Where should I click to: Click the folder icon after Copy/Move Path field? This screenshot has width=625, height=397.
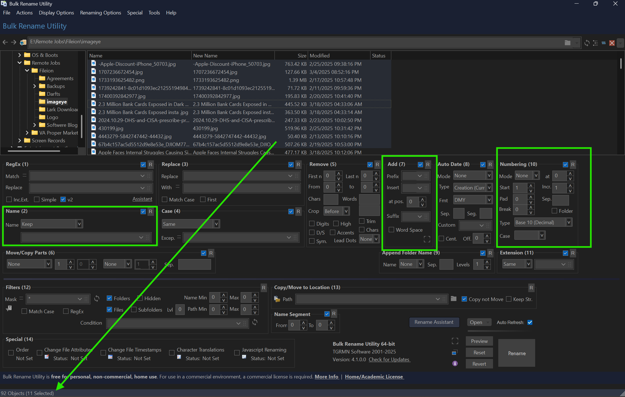pos(454,299)
